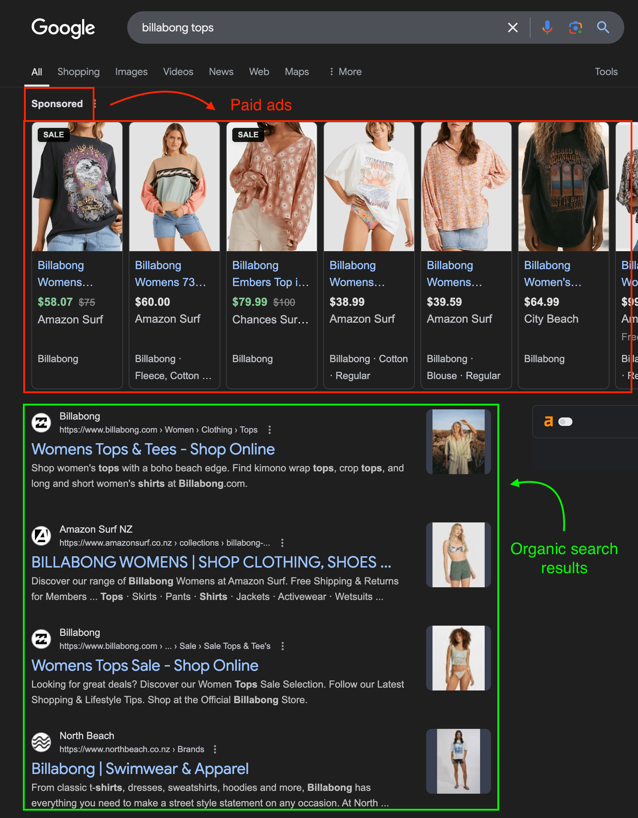Open the Womens Tops & Tees - Shop Online link
638x818 pixels.
coord(153,449)
